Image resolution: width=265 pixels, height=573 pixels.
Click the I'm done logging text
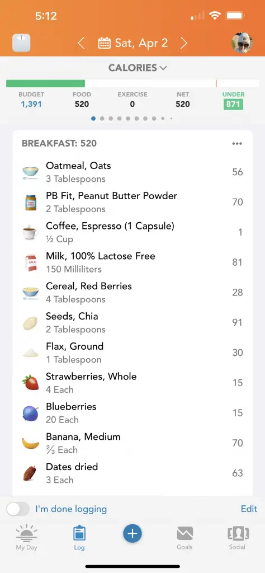click(71, 509)
